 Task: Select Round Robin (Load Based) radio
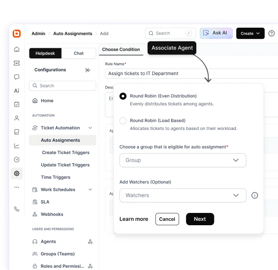123,121
